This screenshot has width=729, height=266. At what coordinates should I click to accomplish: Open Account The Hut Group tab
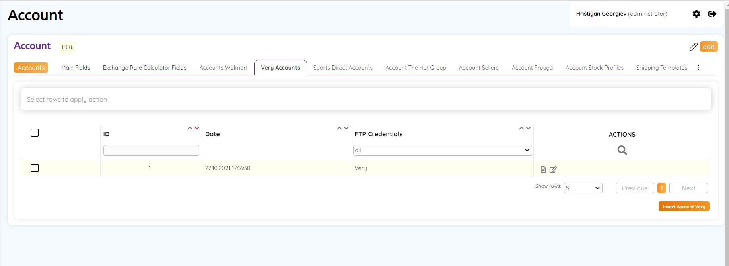click(416, 68)
